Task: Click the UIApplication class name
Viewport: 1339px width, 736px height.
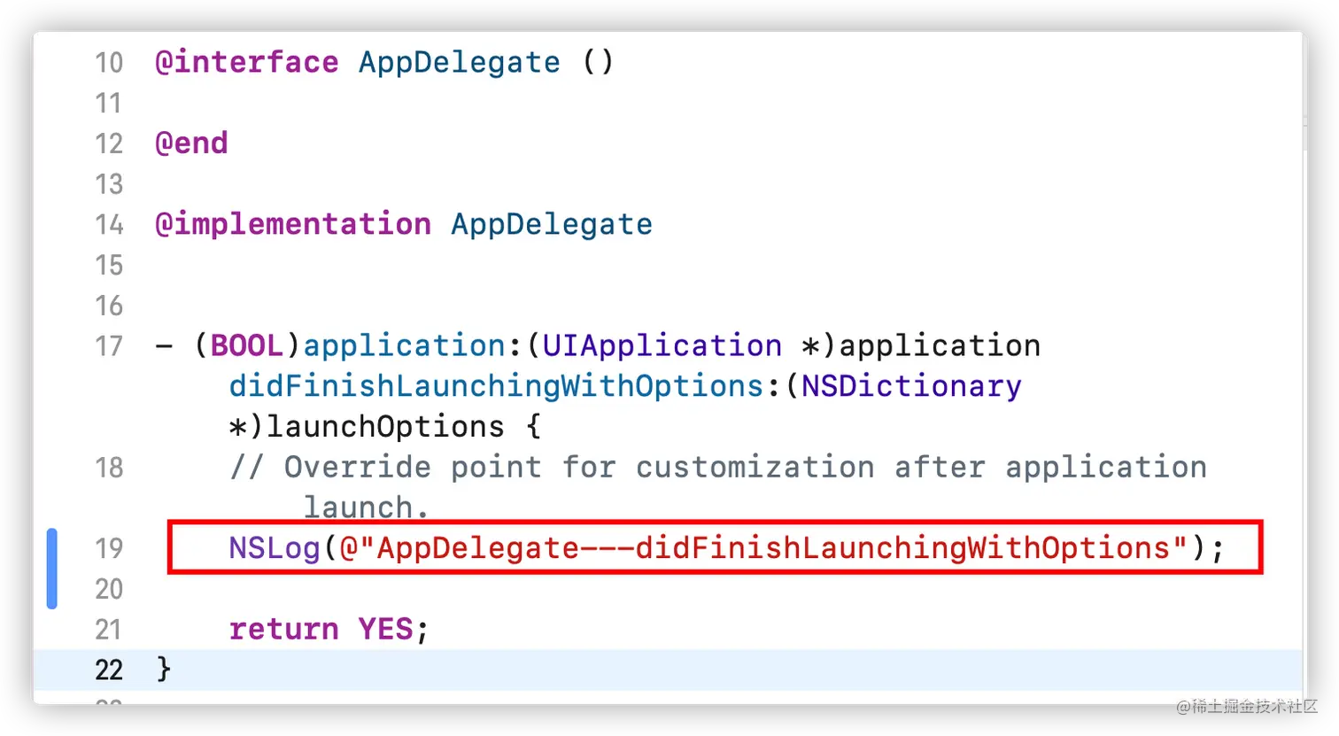Action: tap(662, 345)
